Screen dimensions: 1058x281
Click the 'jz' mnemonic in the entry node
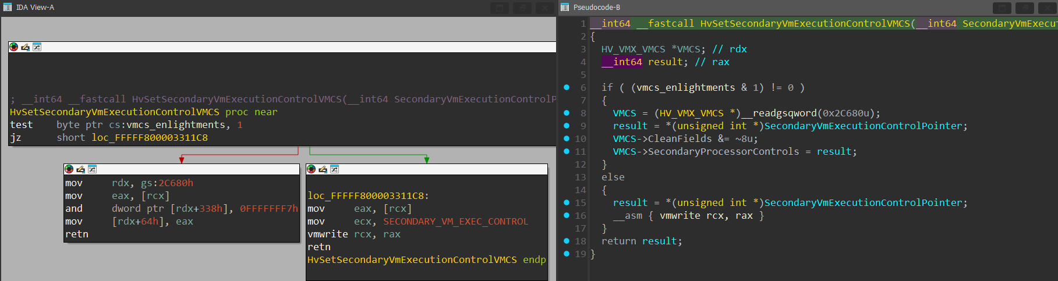click(x=16, y=137)
